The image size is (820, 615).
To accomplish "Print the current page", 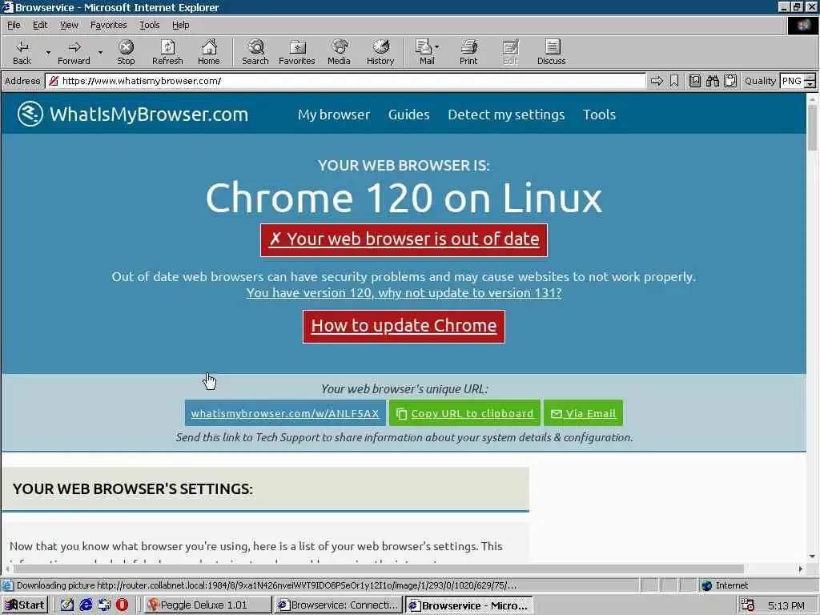I will (x=468, y=52).
